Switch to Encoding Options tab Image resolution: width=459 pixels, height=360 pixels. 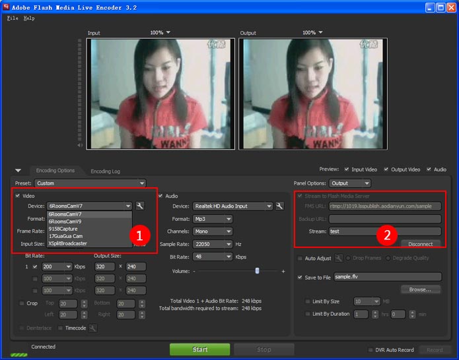[x=55, y=171]
